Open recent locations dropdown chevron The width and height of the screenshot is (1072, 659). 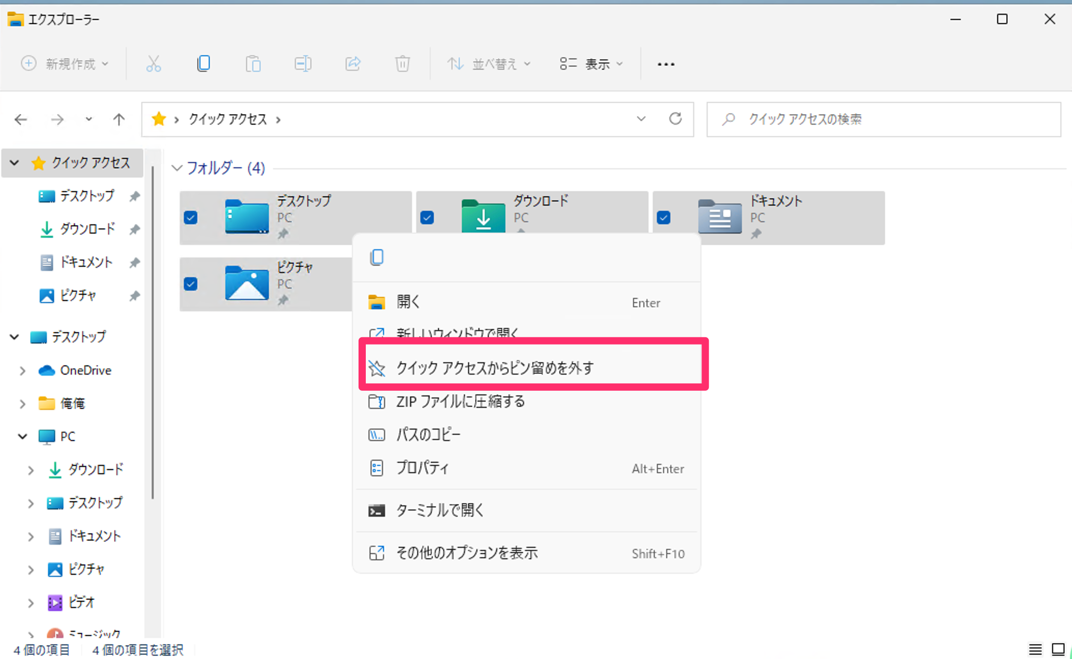(x=89, y=119)
